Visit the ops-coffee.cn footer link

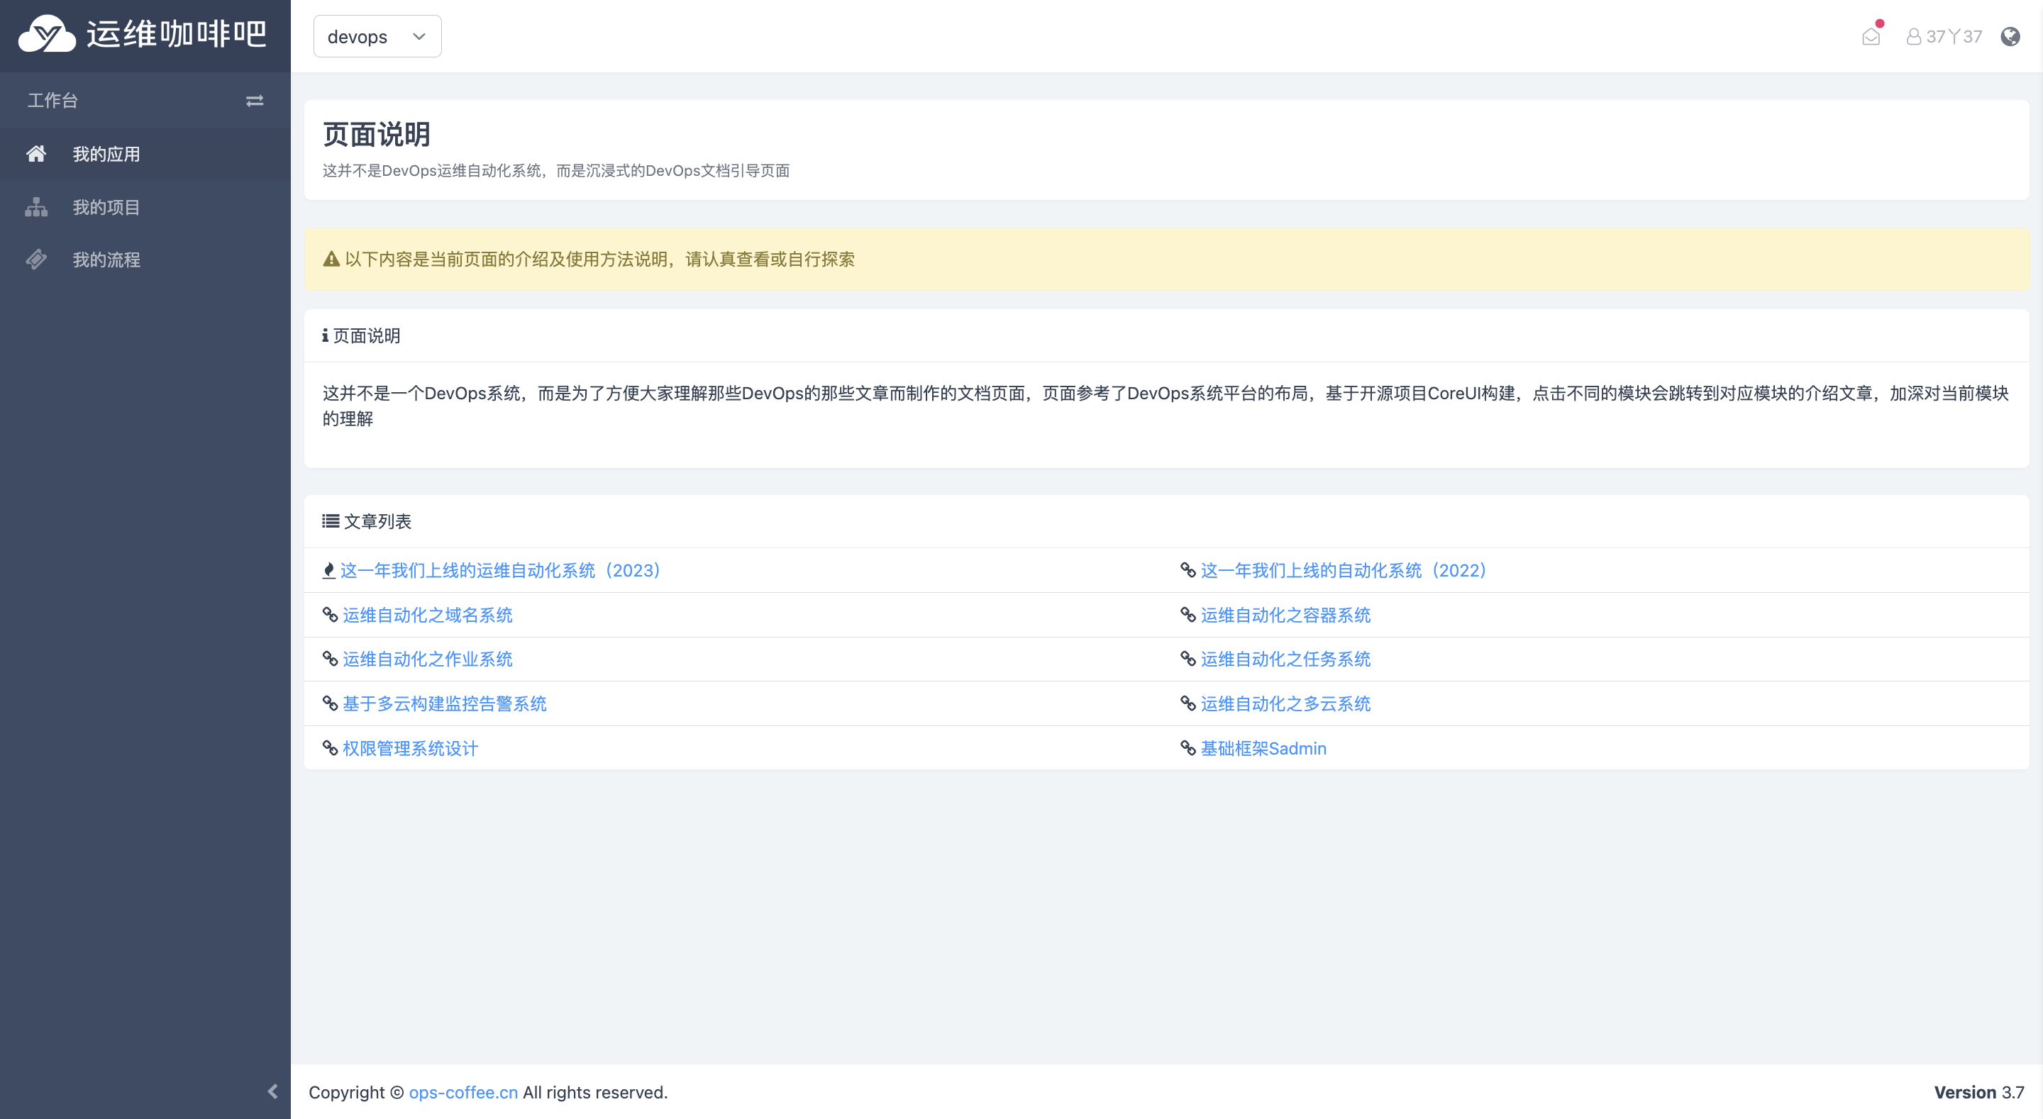click(463, 1092)
